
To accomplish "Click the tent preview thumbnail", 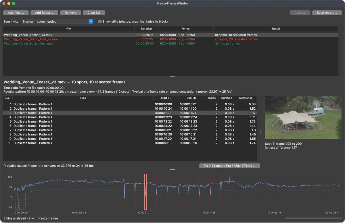I will pos(303,117).
